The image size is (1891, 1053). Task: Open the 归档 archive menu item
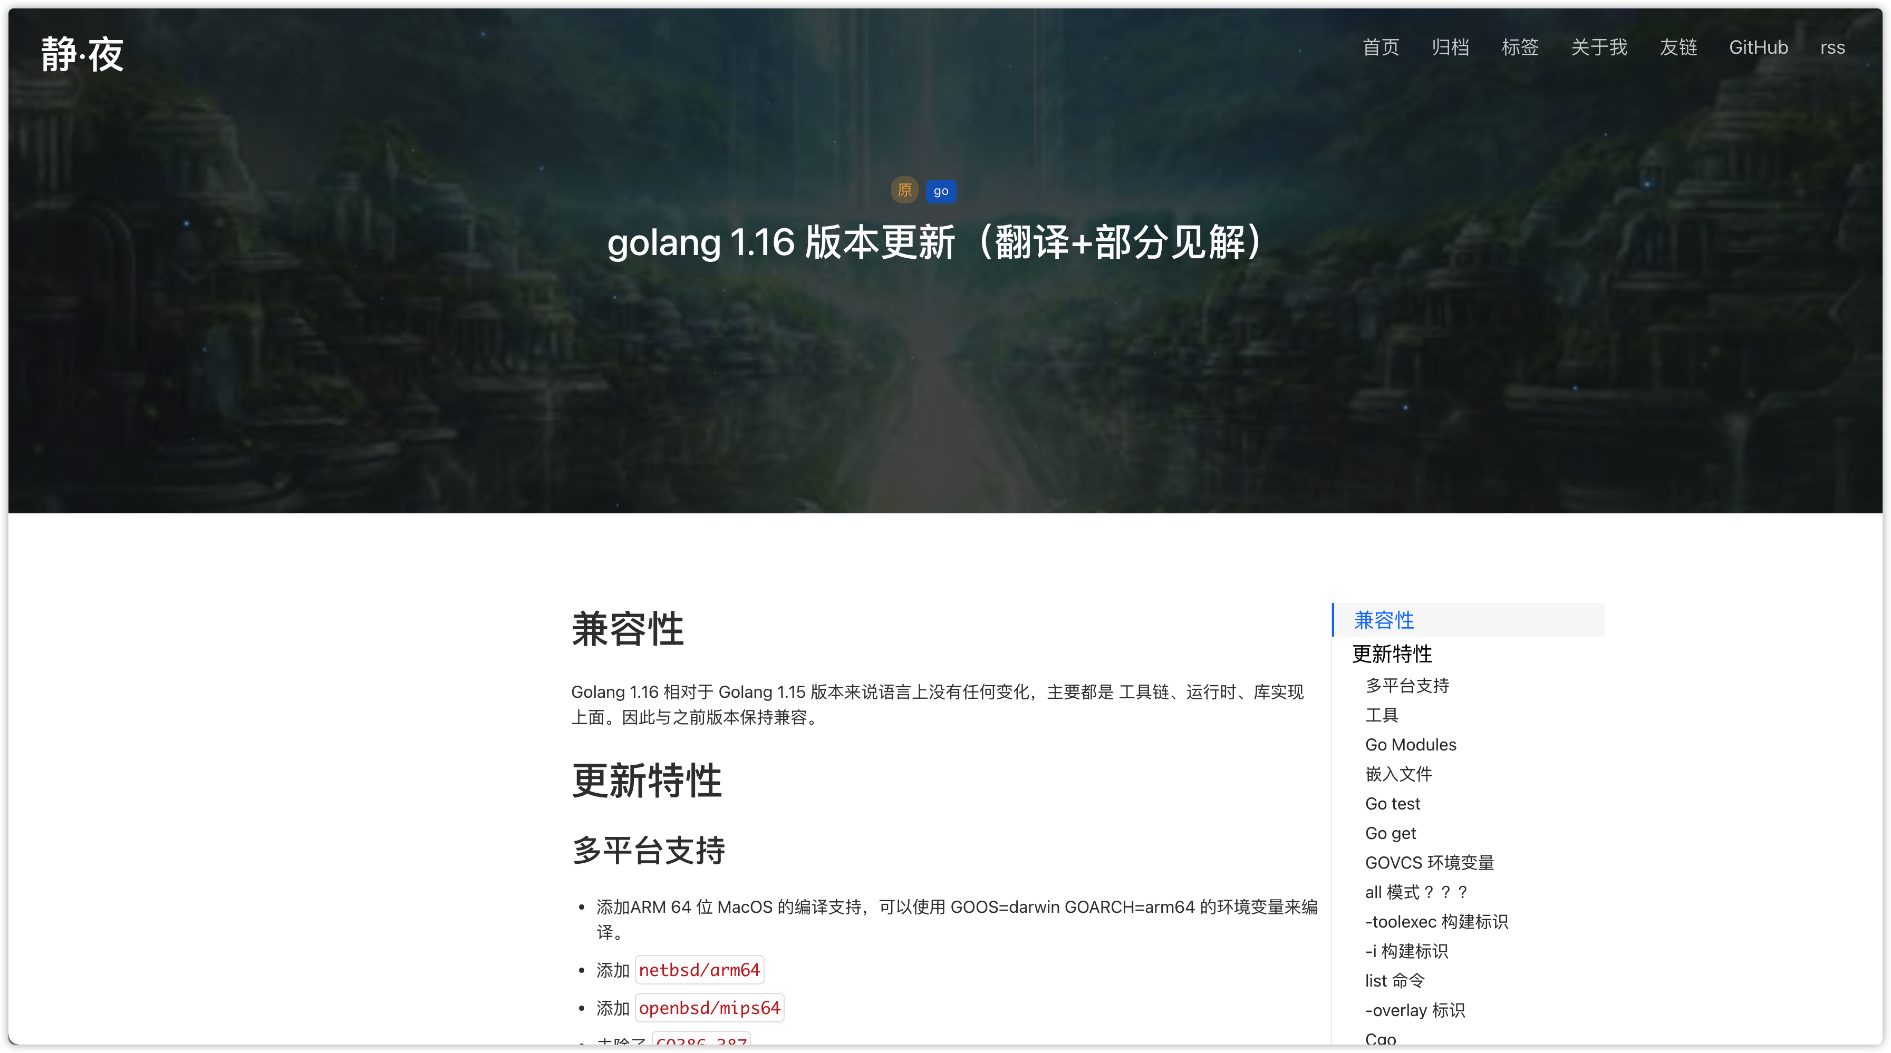pos(1450,48)
